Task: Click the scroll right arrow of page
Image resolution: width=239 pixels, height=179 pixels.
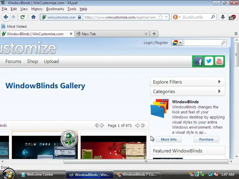Action: [x=231, y=161]
